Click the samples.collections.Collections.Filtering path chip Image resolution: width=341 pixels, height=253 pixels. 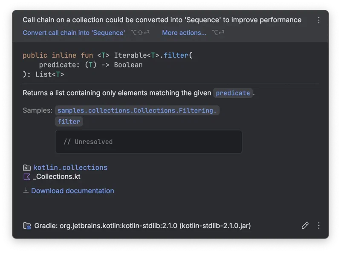137,110
